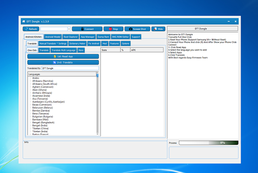Select Arabic in the languages list
The width and height of the screenshot is (258, 173).
[36, 78]
